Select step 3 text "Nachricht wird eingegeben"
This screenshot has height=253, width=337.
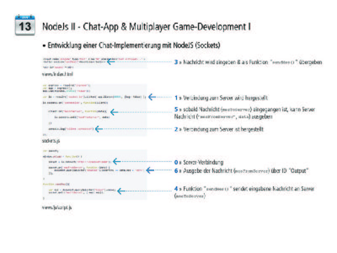tap(209, 62)
